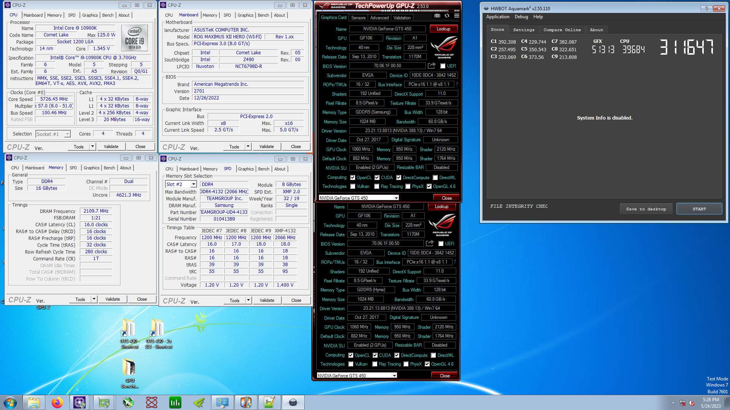Toggle PhysX checkbox in upper GPU-Z window
This screenshot has height=410, width=730.
408,186
